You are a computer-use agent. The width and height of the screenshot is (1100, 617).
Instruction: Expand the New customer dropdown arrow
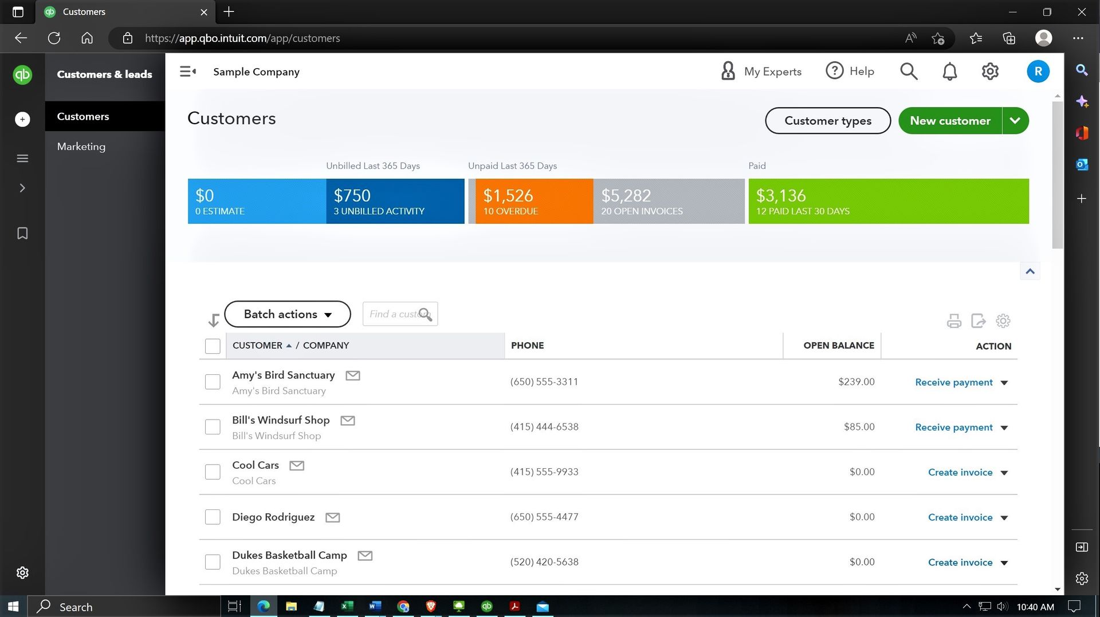[x=1015, y=120]
